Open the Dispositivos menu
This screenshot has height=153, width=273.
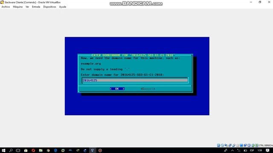pos(49,7)
